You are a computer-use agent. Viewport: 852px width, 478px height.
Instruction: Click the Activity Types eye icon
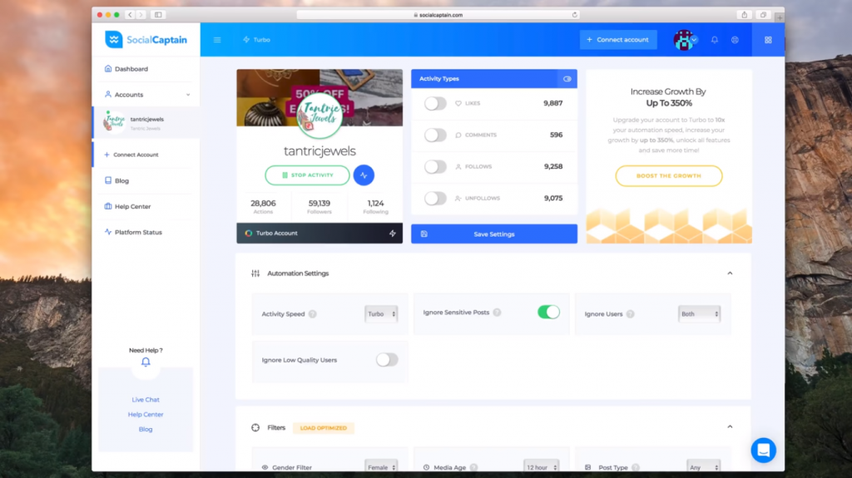(x=567, y=79)
